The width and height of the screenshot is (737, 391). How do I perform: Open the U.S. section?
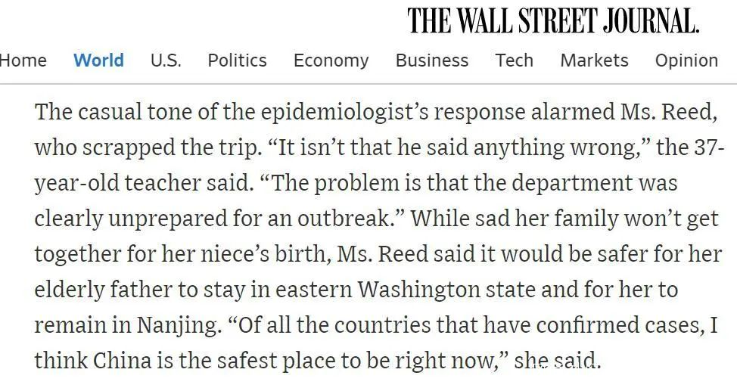(166, 61)
